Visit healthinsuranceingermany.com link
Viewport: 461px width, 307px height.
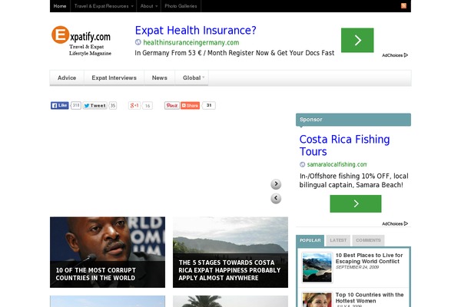pyautogui.click(x=191, y=43)
